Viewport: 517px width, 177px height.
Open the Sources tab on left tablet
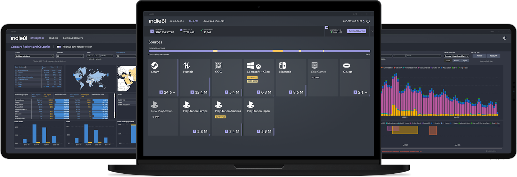pos(54,38)
